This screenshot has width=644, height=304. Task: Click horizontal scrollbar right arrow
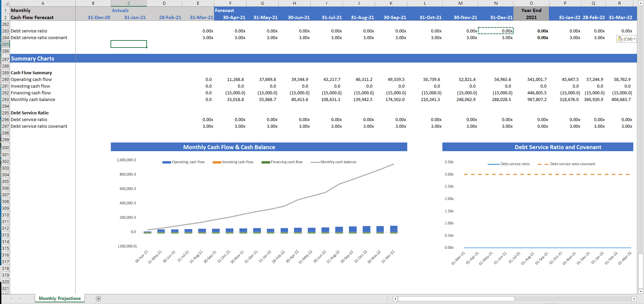coord(634,299)
